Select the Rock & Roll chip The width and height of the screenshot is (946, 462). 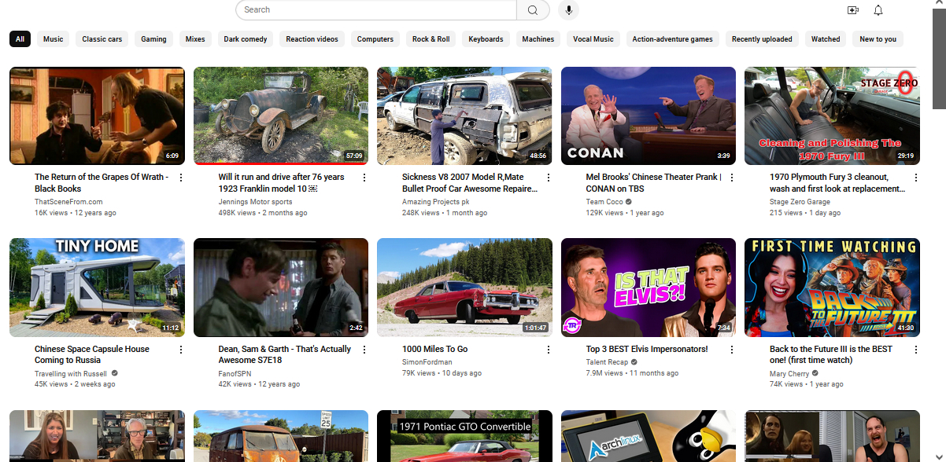click(x=431, y=39)
